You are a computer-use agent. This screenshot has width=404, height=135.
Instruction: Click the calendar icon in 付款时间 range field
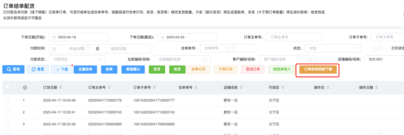pyautogui.click(x=54, y=49)
